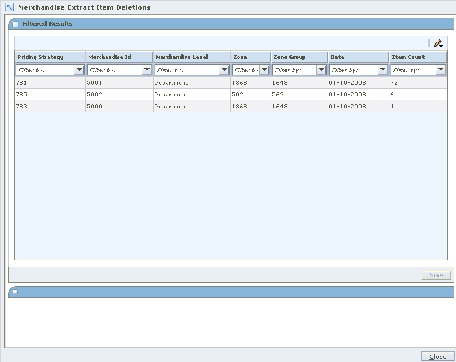Click the Filtered Results panel title
456x362 pixels.
pos(47,23)
